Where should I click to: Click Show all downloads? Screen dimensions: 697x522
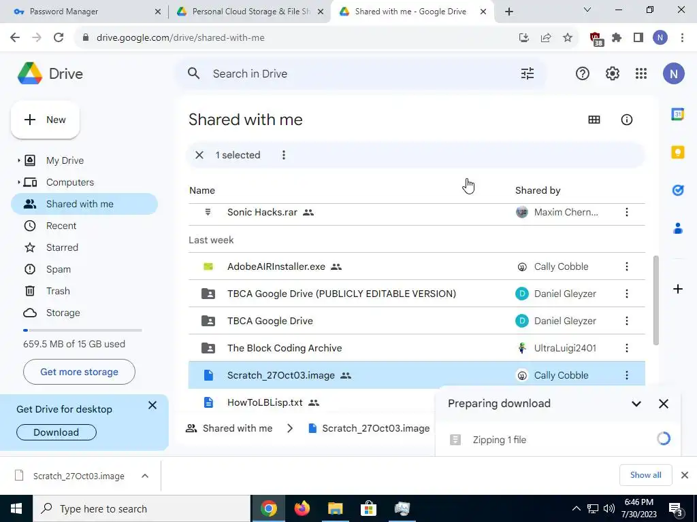point(645,475)
